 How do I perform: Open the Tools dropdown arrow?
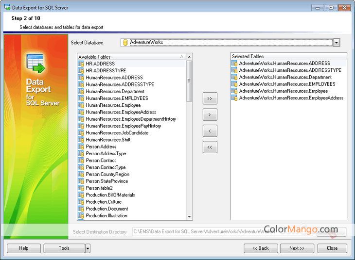(x=88, y=248)
